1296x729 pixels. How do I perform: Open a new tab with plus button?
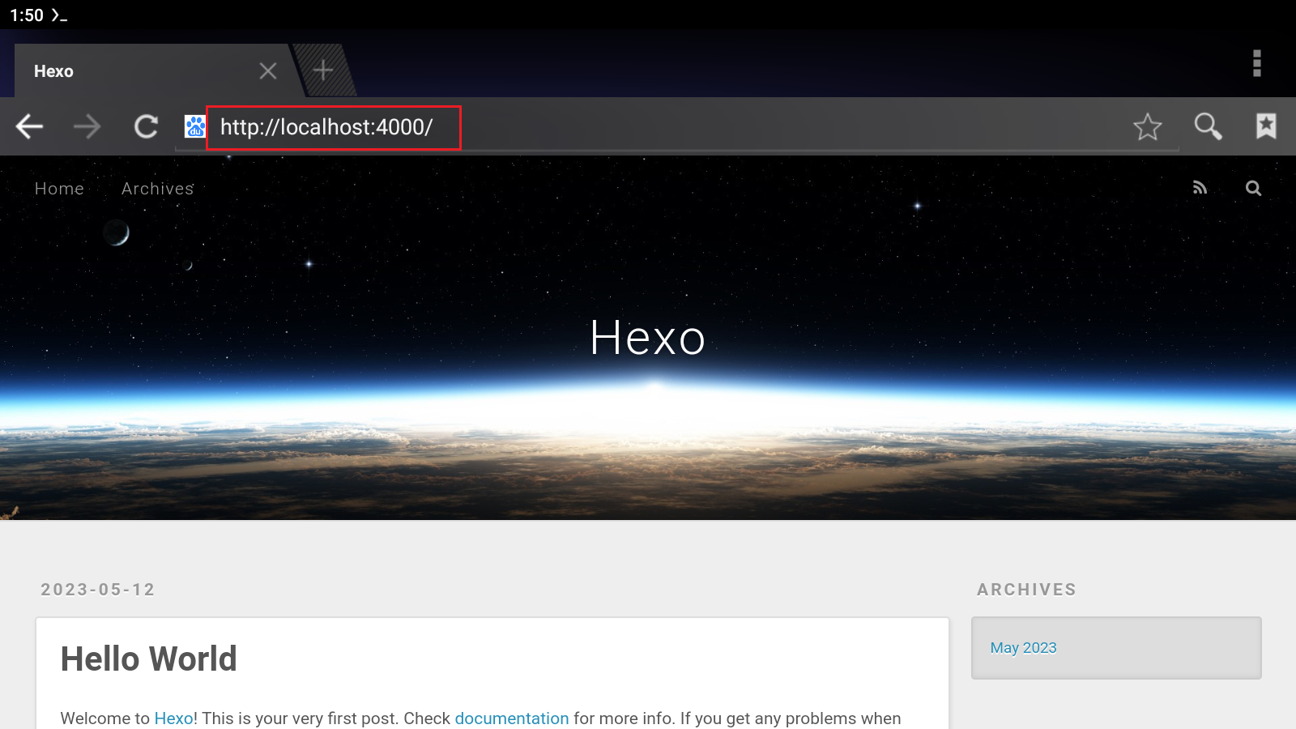pyautogui.click(x=323, y=70)
